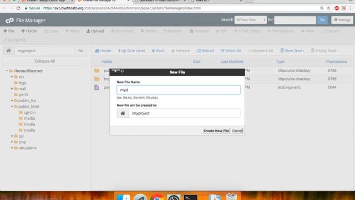Sort by Permissions column header
The image size is (355, 200).
pos(337,62)
